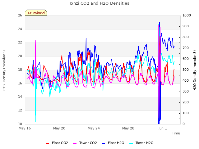Click the May 16 date tick label

click(x=25, y=128)
